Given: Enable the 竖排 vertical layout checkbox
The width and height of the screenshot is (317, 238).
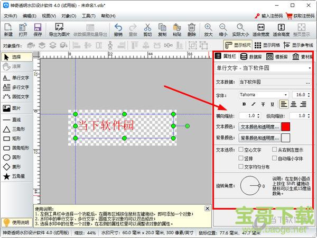Looking at the screenshot, I should 241,158.
